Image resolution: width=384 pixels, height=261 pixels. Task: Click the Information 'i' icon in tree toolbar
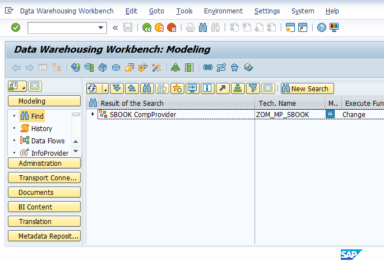coord(207,88)
